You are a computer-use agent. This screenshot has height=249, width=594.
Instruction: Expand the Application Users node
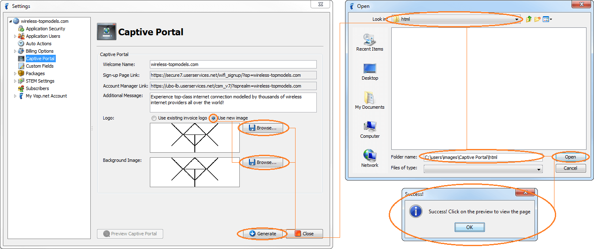(15, 36)
